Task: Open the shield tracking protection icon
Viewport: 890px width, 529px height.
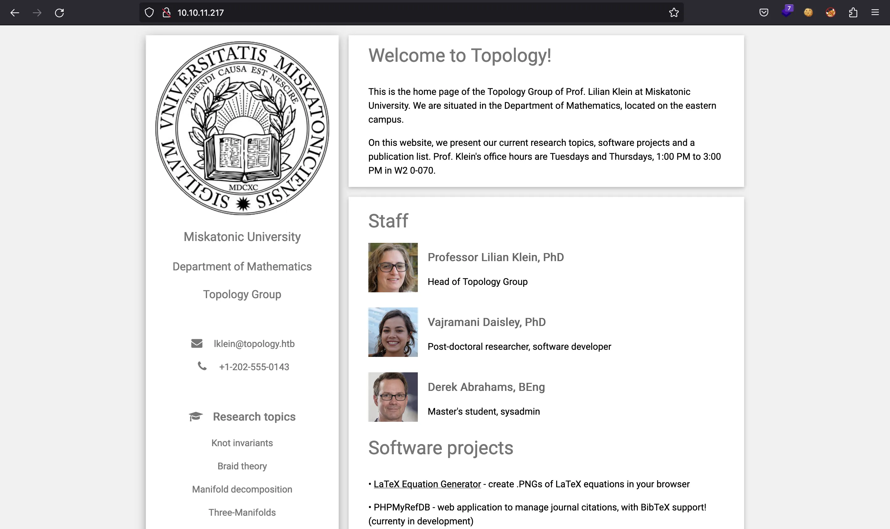Action: point(149,13)
